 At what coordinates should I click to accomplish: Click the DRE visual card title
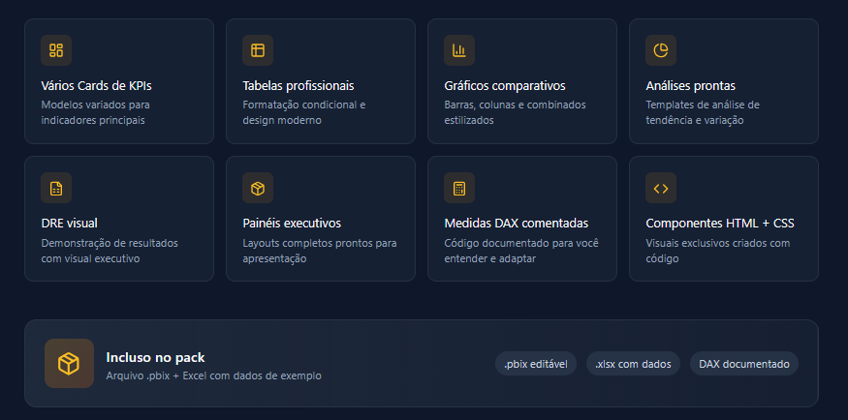pos(69,224)
